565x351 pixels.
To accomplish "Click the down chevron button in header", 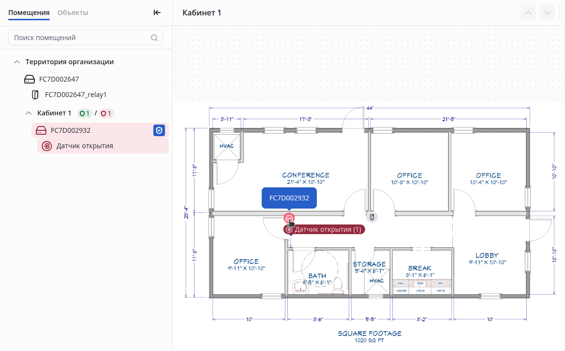I will click(548, 13).
